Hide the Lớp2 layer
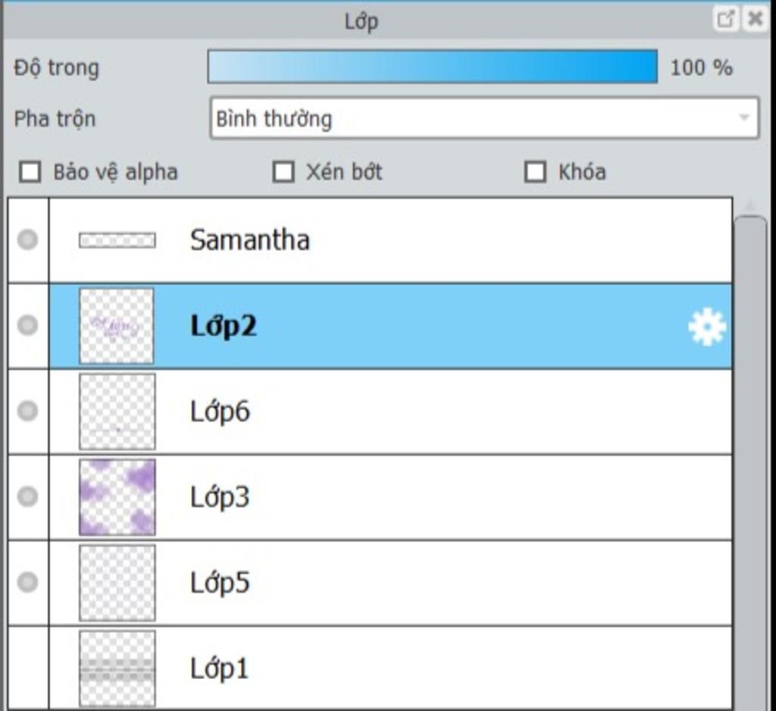 pos(28,325)
